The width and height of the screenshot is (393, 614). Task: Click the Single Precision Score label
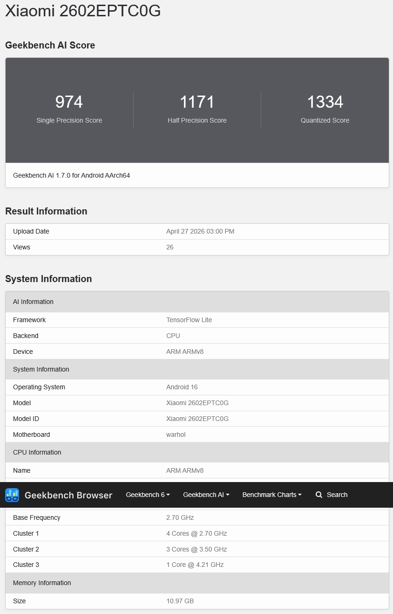tap(69, 120)
